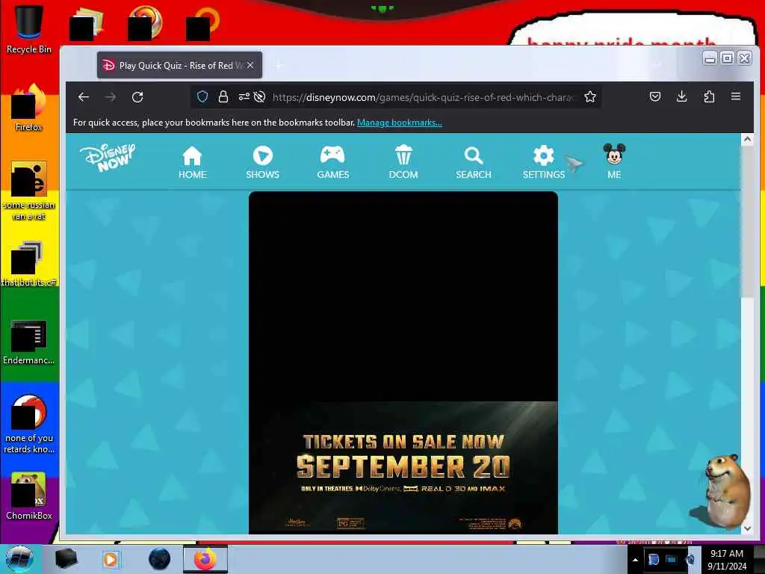This screenshot has height=574, width=765.
Task: Select the Play Quick Quiz tab
Action: pyautogui.click(x=179, y=65)
